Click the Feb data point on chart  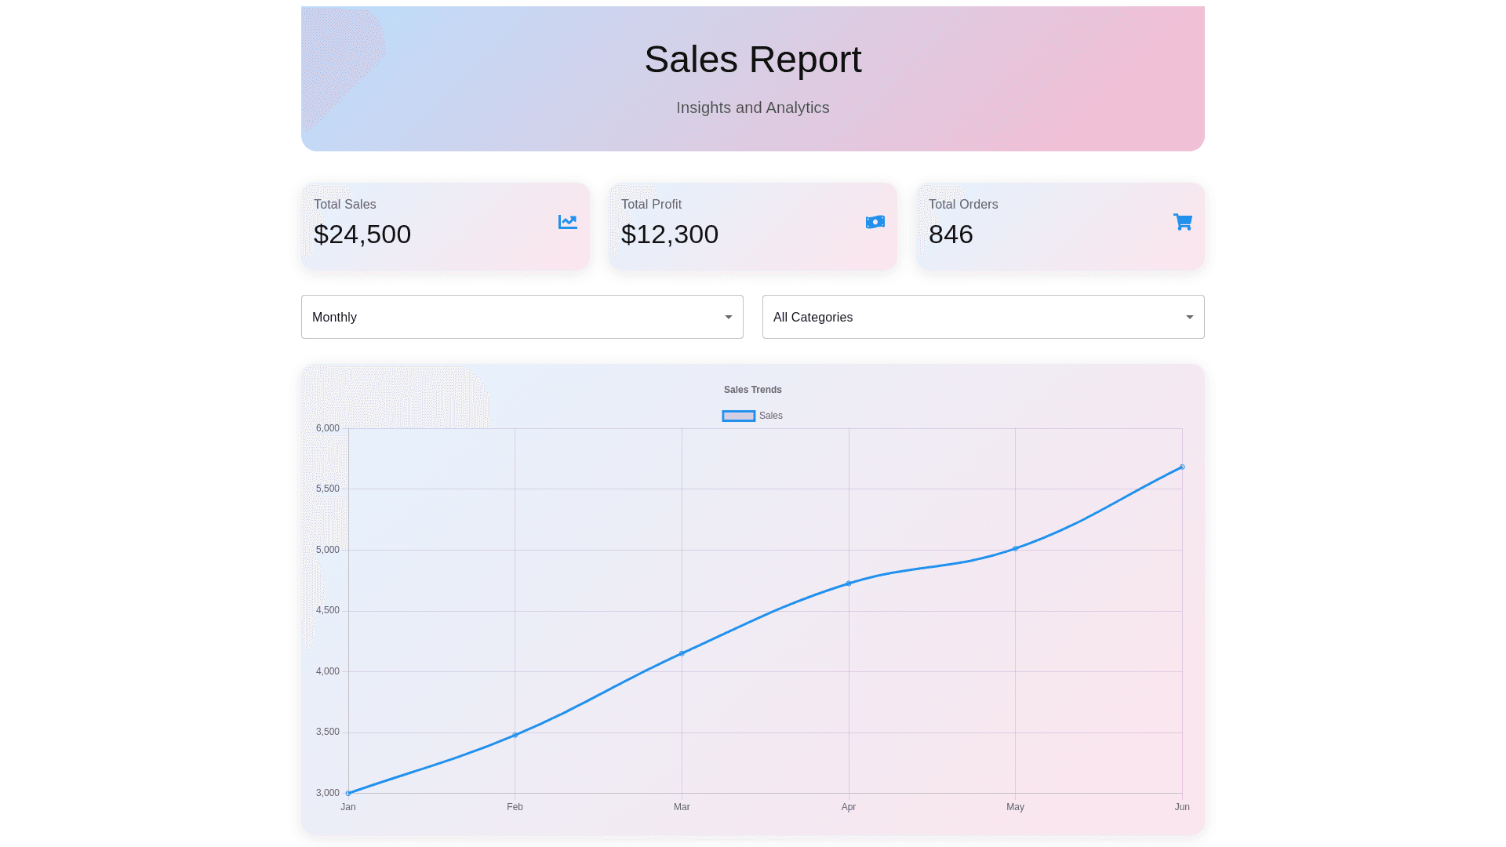pos(515,735)
